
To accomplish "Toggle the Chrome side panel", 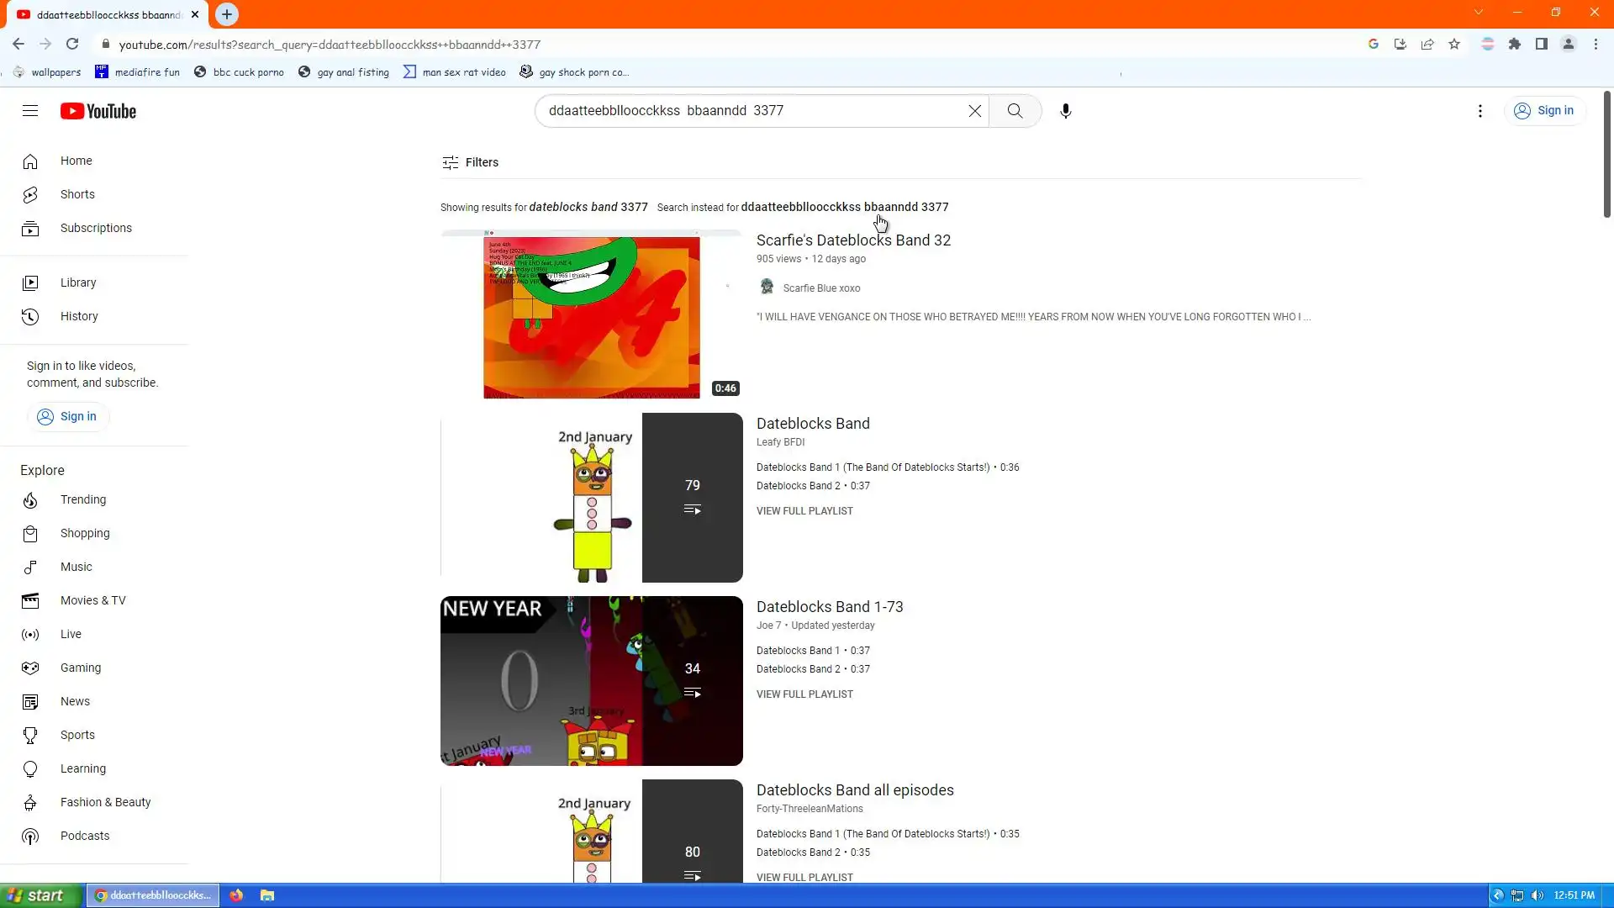I will pyautogui.click(x=1541, y=45).
